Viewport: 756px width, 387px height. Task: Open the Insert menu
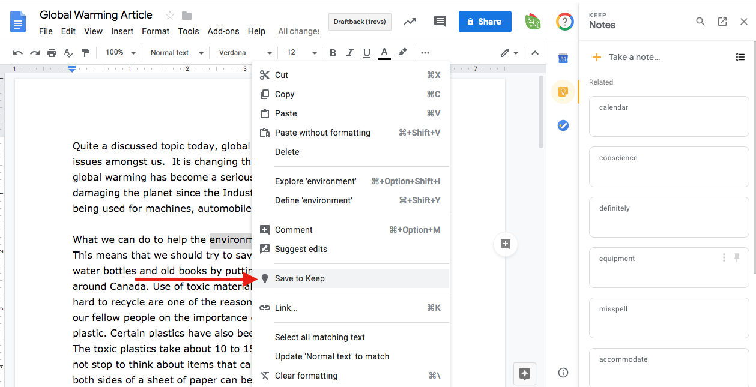pos(122,31)
